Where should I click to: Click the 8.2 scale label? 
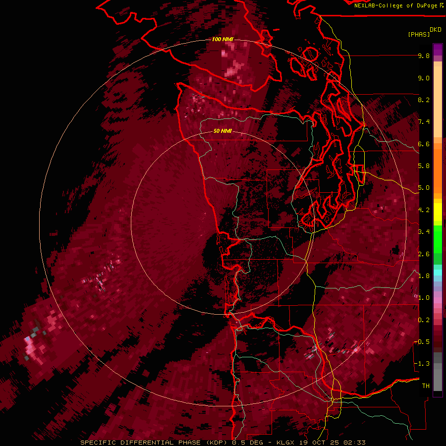click(x=424, y=100)
